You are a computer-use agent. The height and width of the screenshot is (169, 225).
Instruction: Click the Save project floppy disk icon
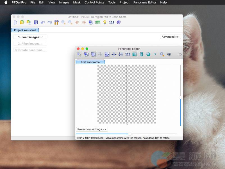point(36,22)
